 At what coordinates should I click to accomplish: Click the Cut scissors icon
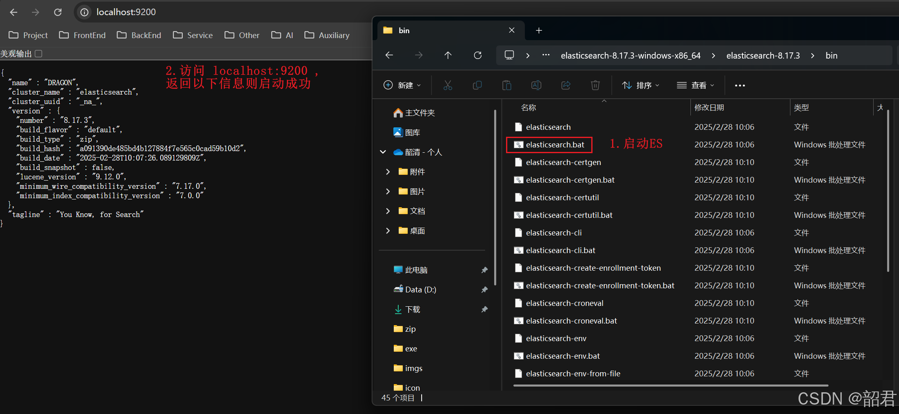coord(448,85)
